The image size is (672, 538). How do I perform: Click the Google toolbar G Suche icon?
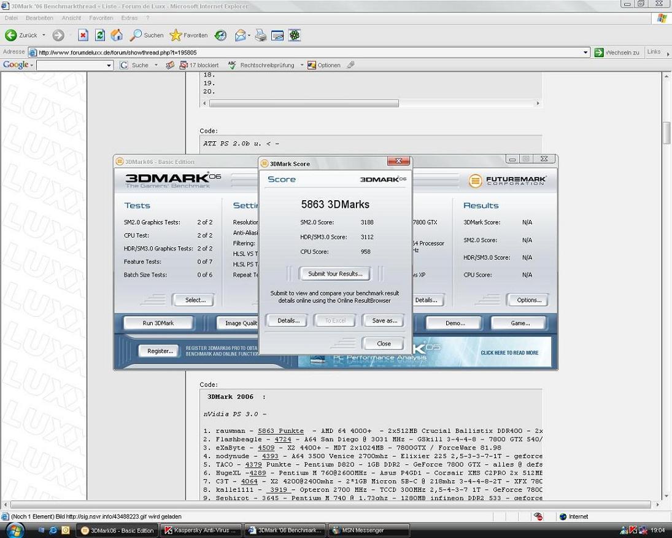135,65
